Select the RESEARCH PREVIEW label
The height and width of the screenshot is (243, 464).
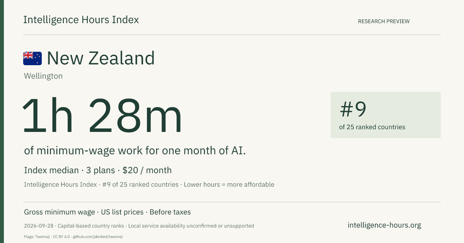click(384, 21)
